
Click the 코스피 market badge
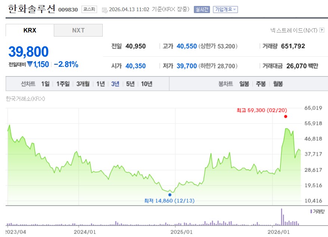pos(89,9)
